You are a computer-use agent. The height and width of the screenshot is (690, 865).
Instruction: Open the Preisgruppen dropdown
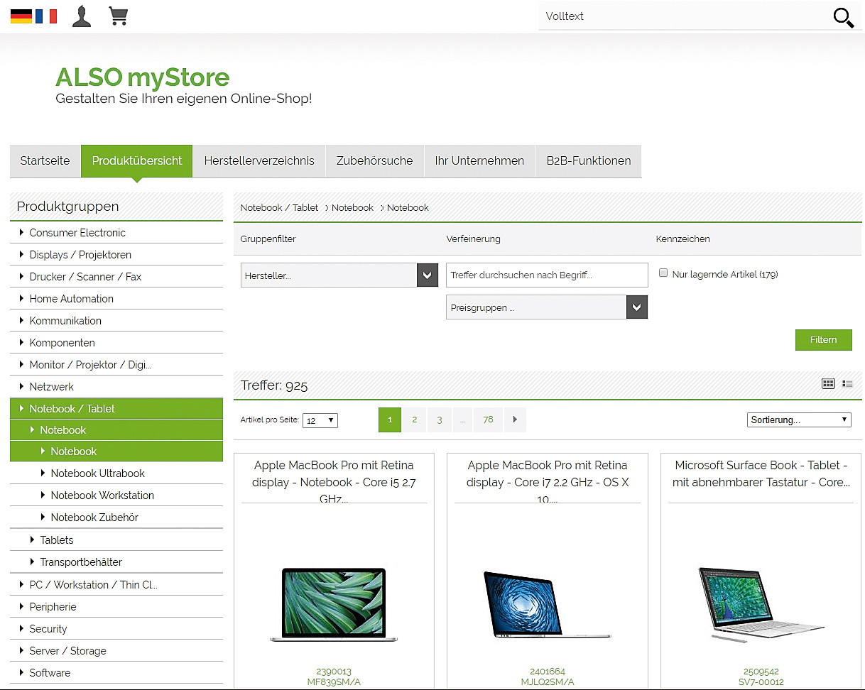547,307
